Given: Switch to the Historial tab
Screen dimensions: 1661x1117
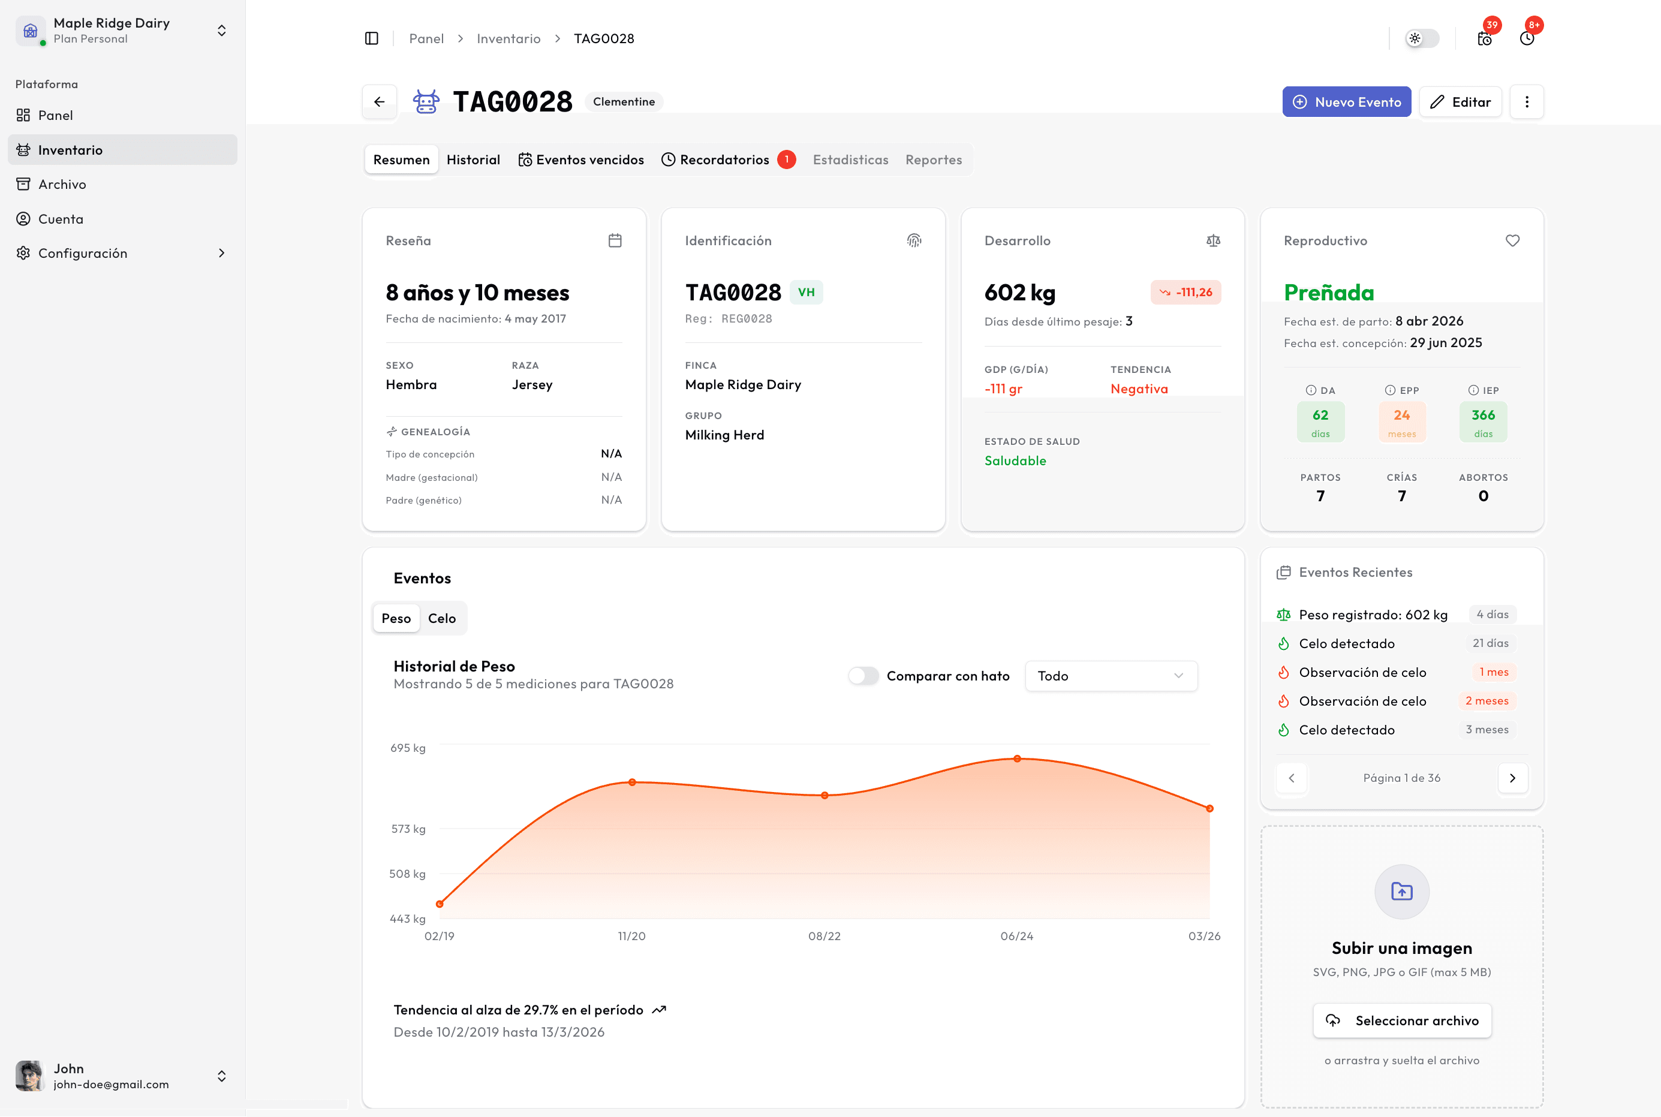Looking at the screenshot, I should (x=473, y=159).
